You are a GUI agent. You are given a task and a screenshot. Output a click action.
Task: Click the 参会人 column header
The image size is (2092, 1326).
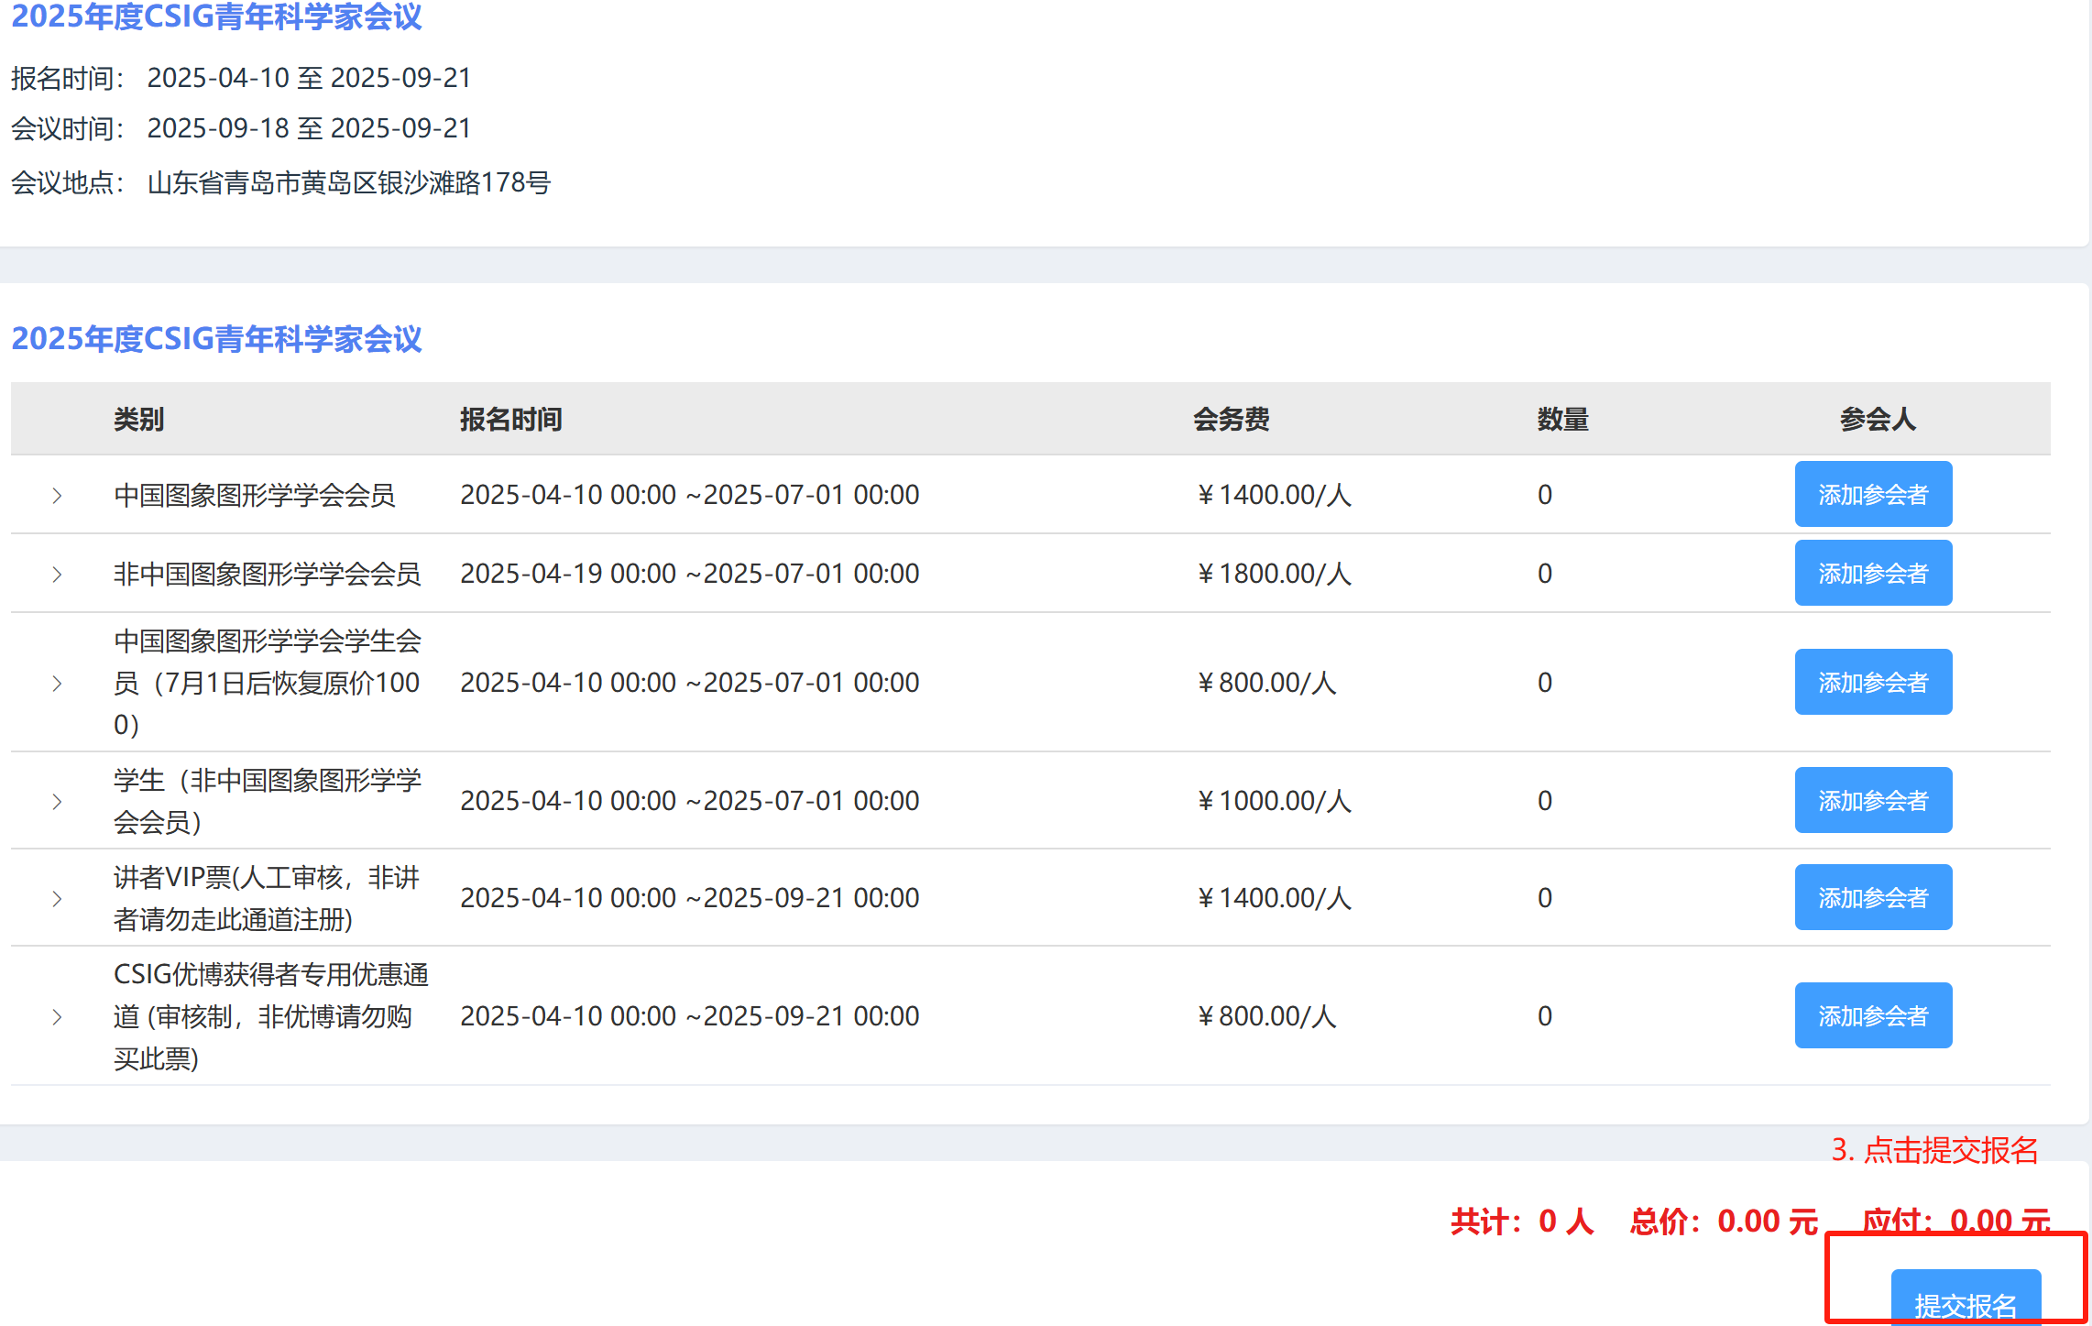coord(1877,420)
